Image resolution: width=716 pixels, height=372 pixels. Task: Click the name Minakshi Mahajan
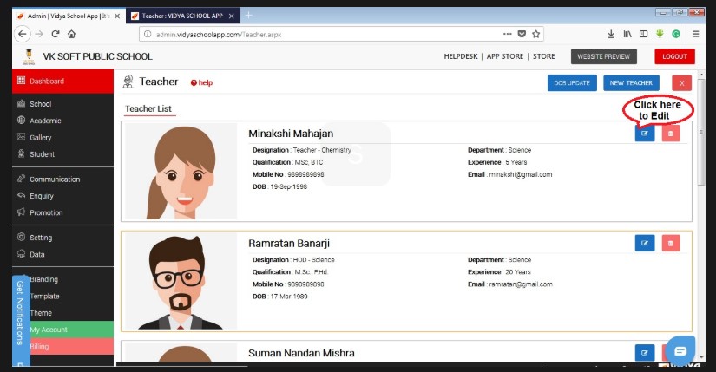click(291, 134)
